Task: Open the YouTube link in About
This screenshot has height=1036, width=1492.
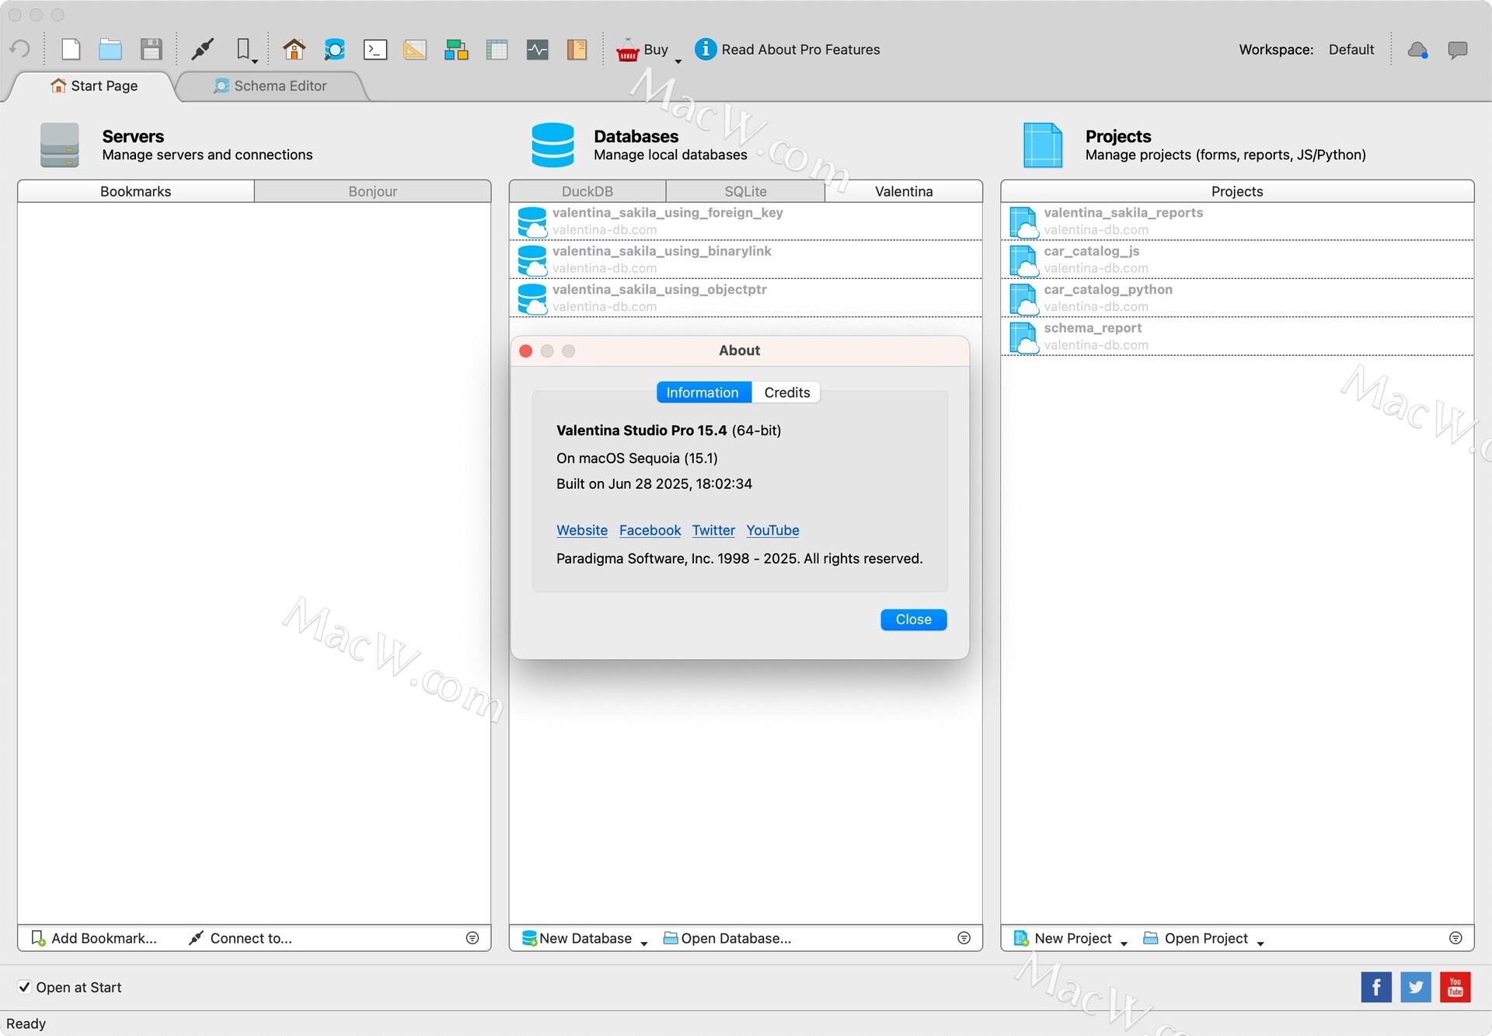Action: pyautogui.click(x=772, y=530)
